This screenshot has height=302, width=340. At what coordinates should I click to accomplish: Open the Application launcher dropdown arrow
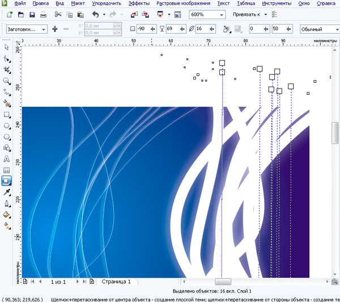169,15
